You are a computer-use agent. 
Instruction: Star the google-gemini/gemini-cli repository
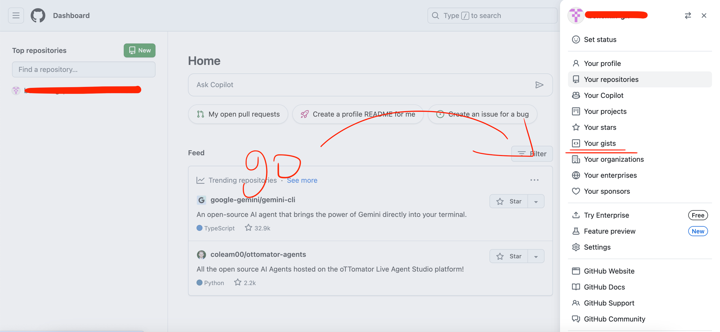tap(509, 201)
